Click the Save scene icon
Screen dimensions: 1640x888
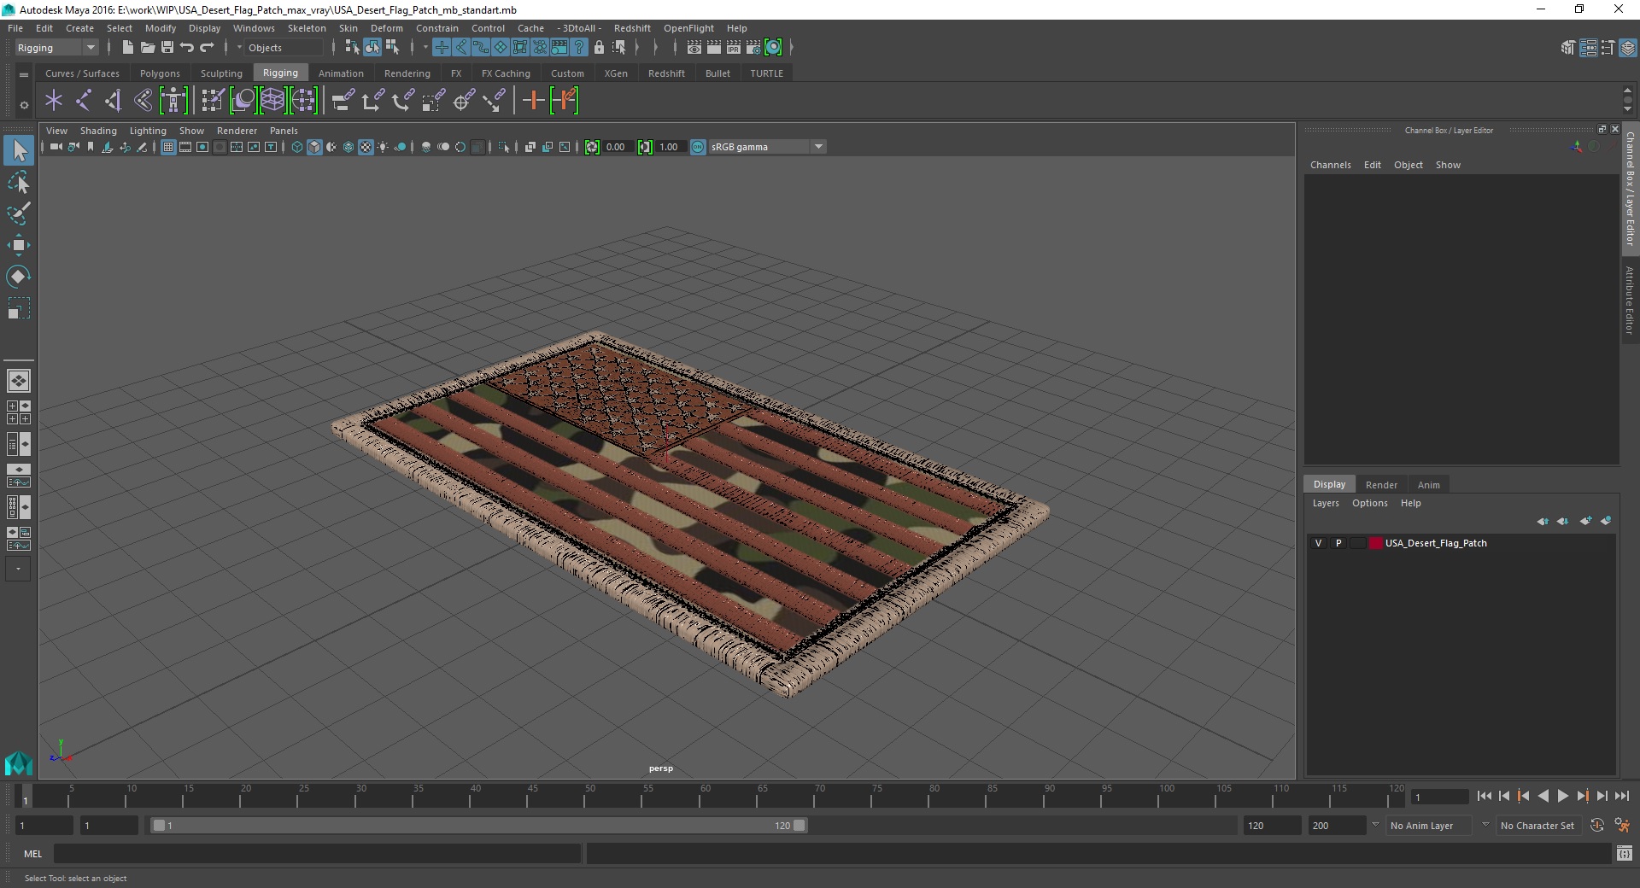tap(167, 48)
